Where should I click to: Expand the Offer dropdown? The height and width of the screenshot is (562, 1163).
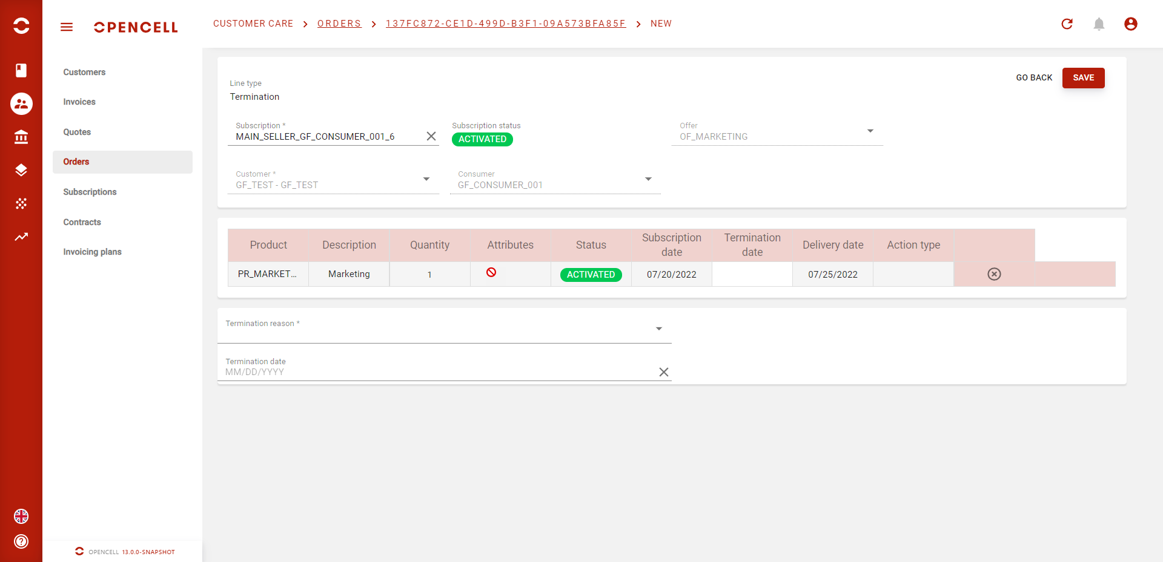coord(870,131)
